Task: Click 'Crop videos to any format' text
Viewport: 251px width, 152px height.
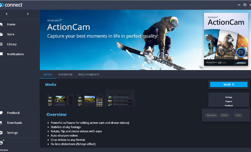Action: pos(68,140)
